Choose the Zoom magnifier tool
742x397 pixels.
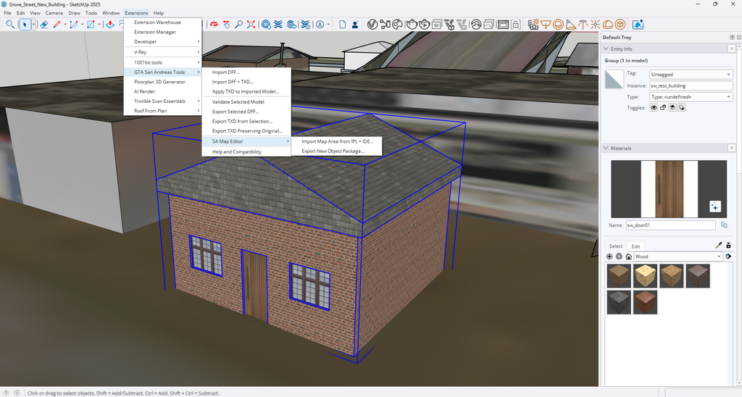click(x=239, y=24)
